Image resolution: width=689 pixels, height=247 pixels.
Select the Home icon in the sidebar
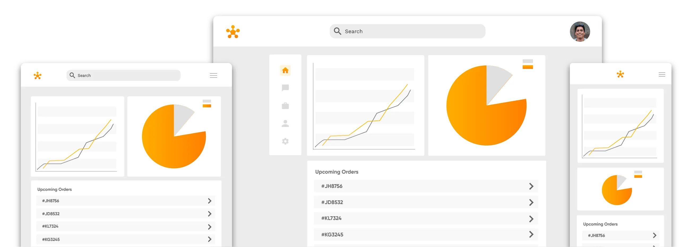[x=285, y=70]
